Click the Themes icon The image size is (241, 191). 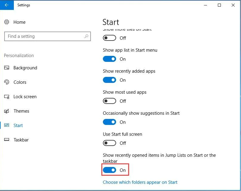(7, 111)
